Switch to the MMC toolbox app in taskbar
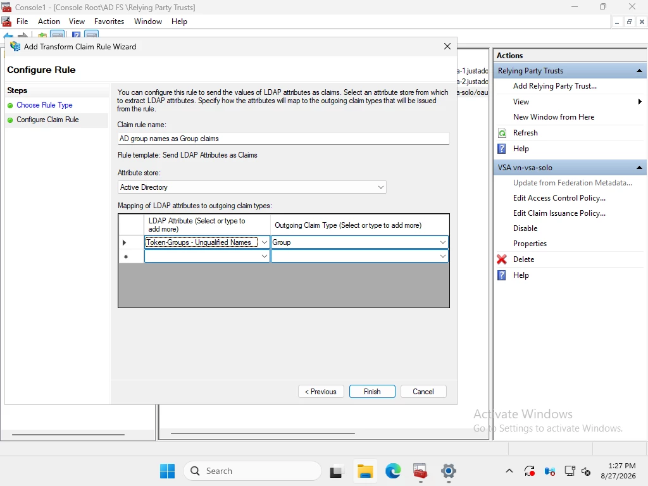Screen dimensions: 648x486 tap(420, 471)
